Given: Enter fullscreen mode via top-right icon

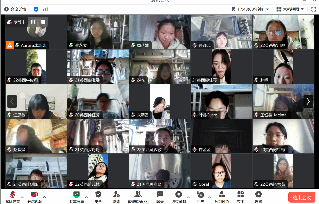Looking at the screenshot, I should (314, 9).
